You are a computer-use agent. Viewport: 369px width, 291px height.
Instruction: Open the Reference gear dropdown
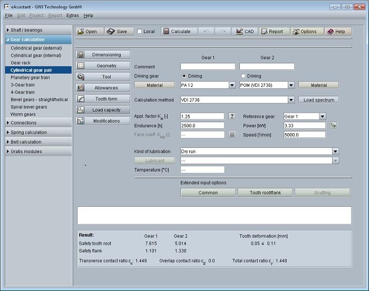pyautogui.click(x=322, y=116)
